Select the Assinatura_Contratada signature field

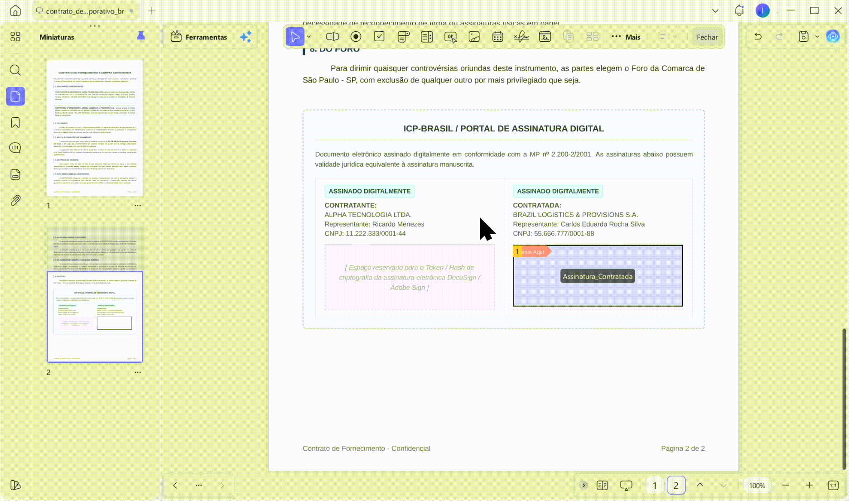click(x=598, y=276)
